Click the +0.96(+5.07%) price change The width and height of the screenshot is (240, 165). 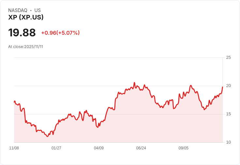click(60, 33)
